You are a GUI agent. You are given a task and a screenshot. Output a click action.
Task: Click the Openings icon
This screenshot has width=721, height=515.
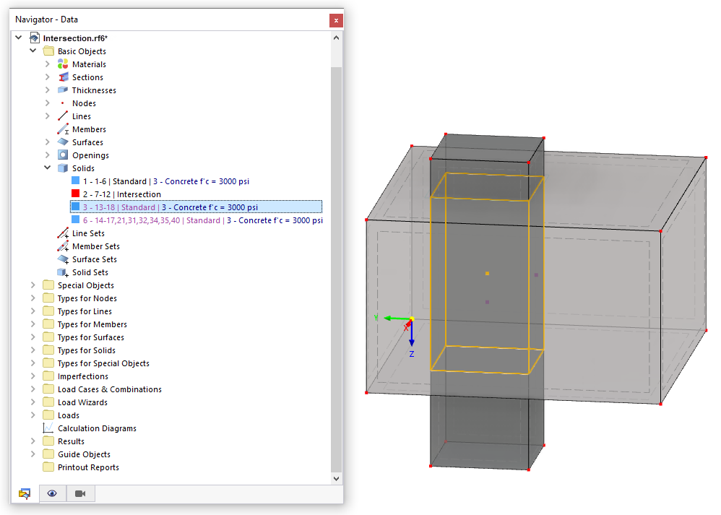pos(63,155)
